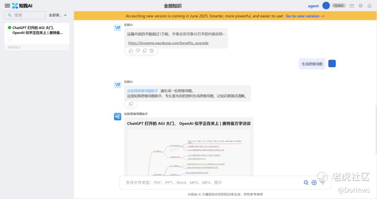This screenshot has height=199, width=377.
Task: Click the 知我AI logo
Action: tap(22, 6)
